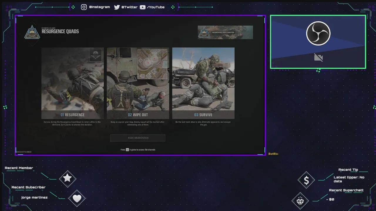Click the Recent Tip label
Viewport: 376px width, 211px height.
tap(348, 170)
